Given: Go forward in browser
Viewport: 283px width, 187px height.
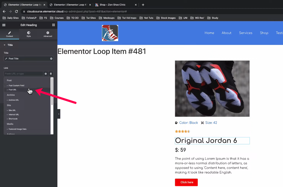Looking at the screenshot, I should 10,11.
